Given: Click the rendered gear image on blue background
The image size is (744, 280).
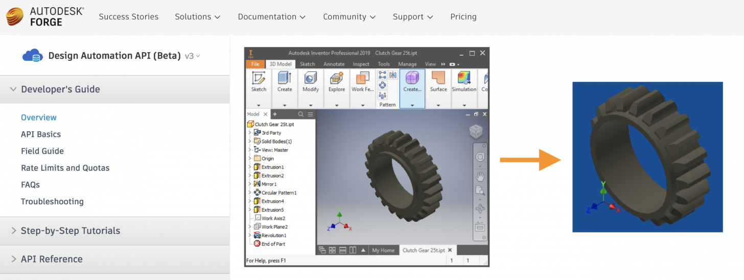Looking at the screenshot, I should 647,157.
